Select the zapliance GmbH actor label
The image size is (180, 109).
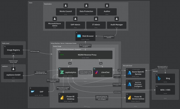coord(13,75)
